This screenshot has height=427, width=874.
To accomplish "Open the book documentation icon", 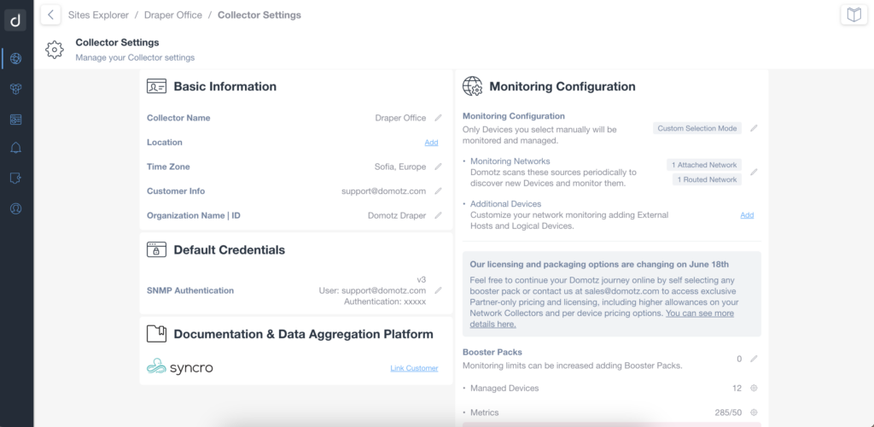I will point(854,15).
